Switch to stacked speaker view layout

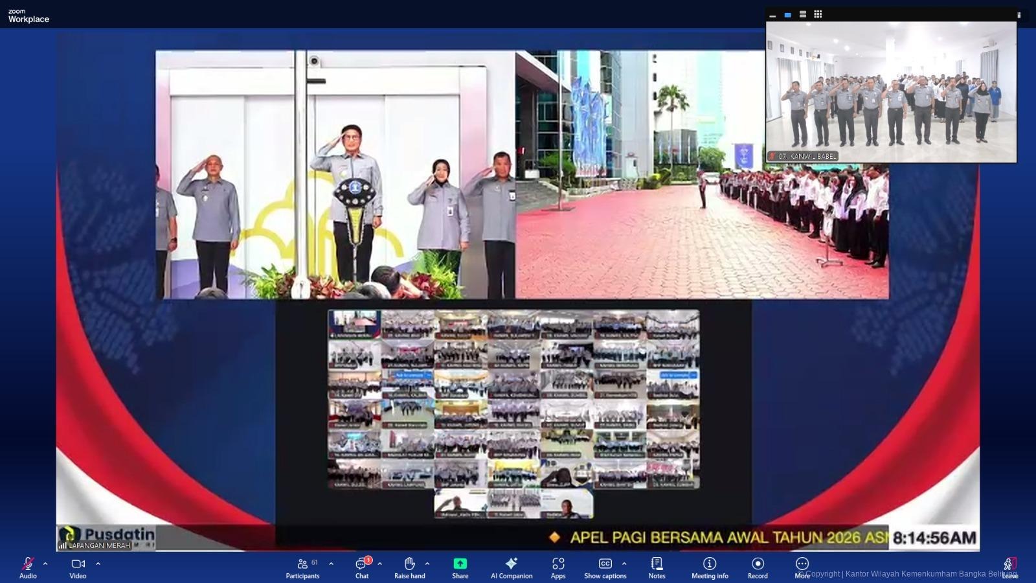[x=803, y=14]
